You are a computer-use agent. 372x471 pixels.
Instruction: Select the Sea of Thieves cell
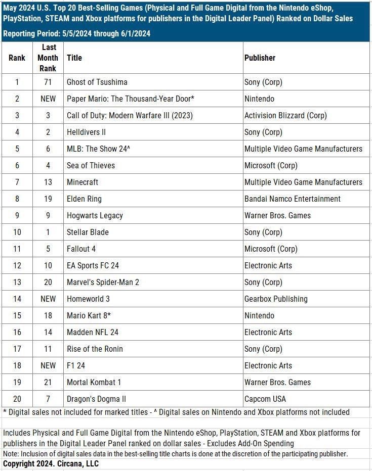(91, 165)
